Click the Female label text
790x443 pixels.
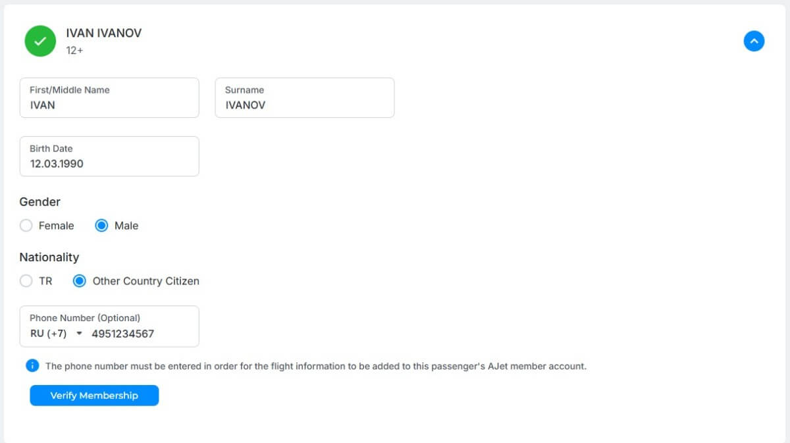pos(56,226)
